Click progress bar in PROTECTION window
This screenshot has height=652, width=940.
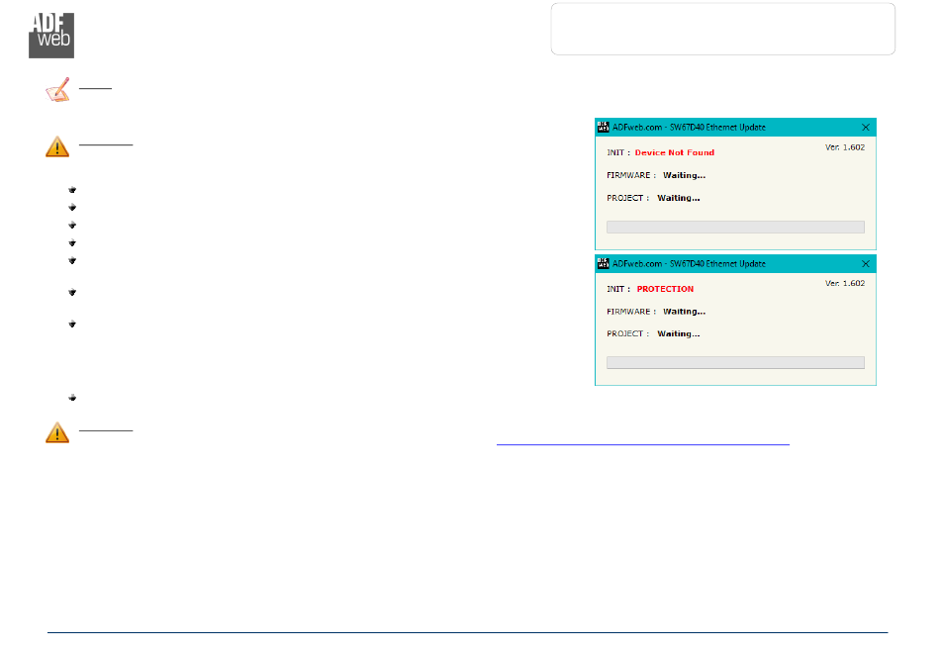pyautogui.click(x=735, y=362)
